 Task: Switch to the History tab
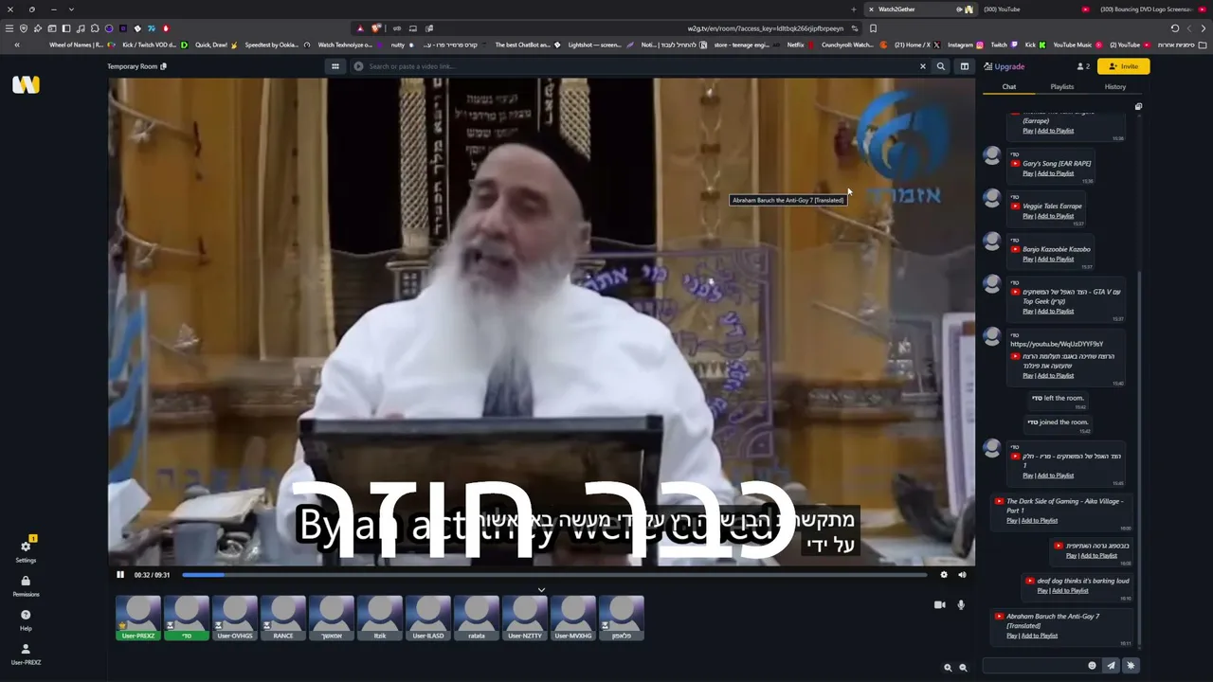[x=1115, y=87]
